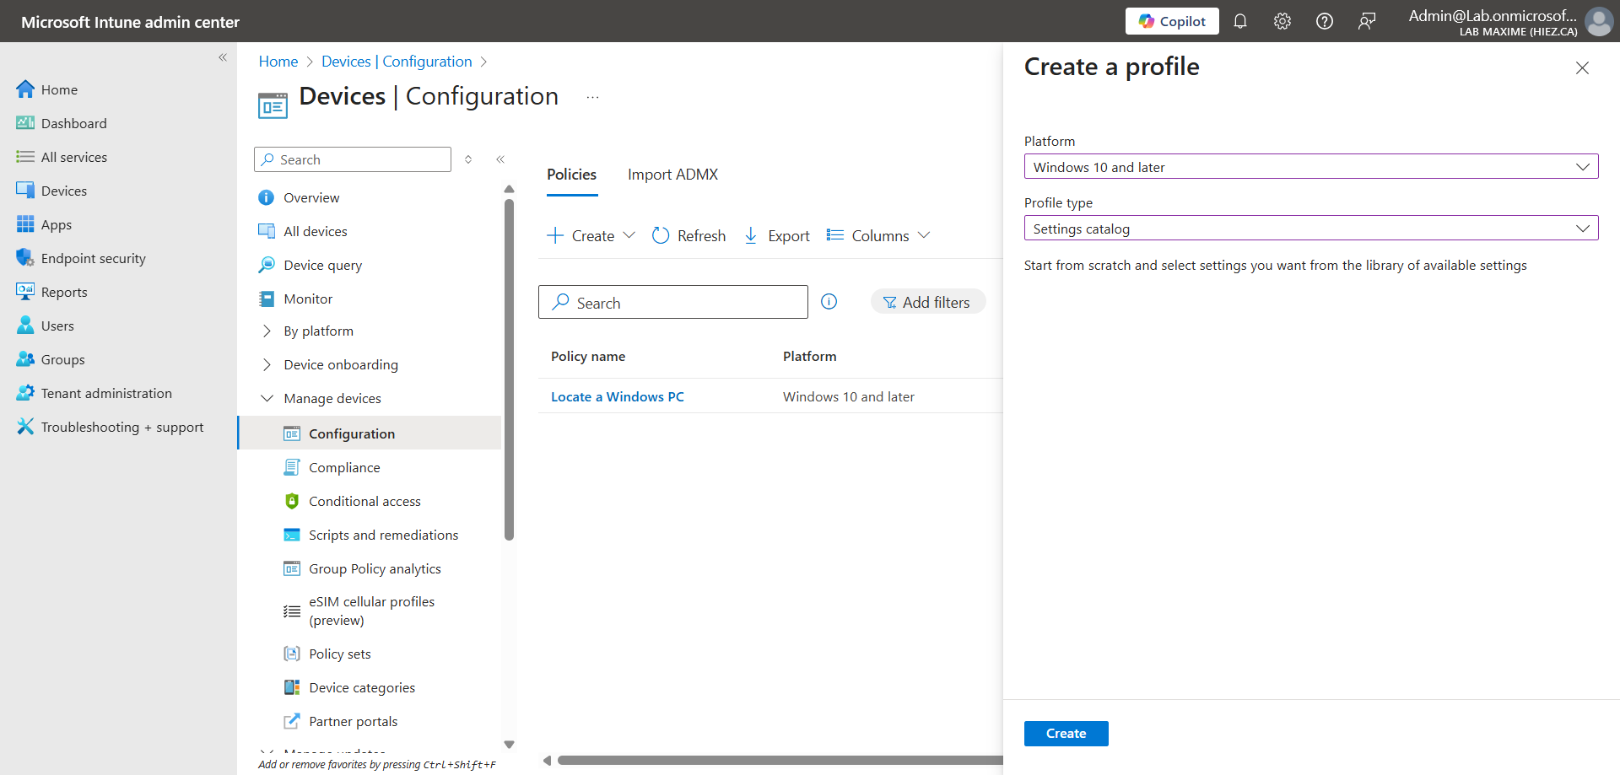The height and width of the screenshot is (775, 1620).
Task: Export the policies list
Action: pos(776,236)
